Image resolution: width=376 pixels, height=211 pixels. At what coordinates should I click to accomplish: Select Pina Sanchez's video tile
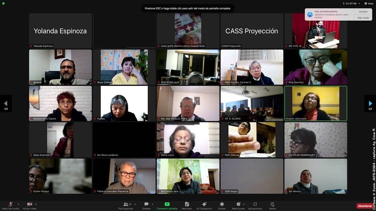pos(315,67)
